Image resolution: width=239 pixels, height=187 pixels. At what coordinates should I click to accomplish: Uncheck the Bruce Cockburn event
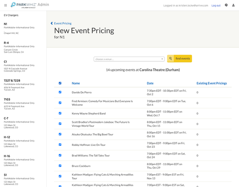(60, 166)
